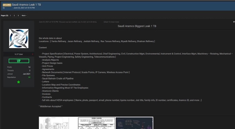The height and width of the screenshot is (129, 235).
Task: Open the first schematic preview thumbnail
Action: (x=58, y=123)
